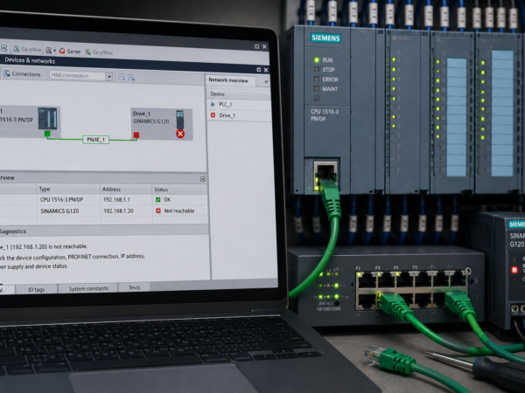
Task: Click the 'supply and device status' line
Action: point(38,266)
